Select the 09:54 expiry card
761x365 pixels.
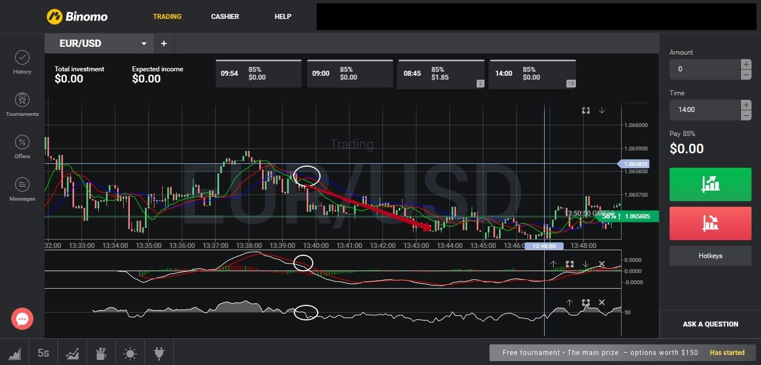coord(259,74)
